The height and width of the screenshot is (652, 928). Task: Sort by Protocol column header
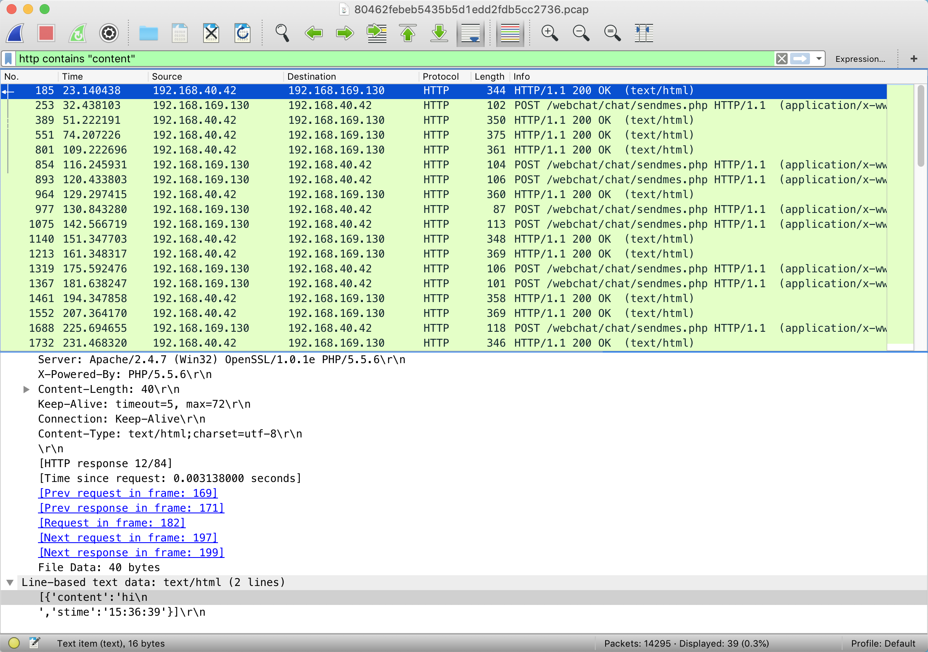point(445,76)
